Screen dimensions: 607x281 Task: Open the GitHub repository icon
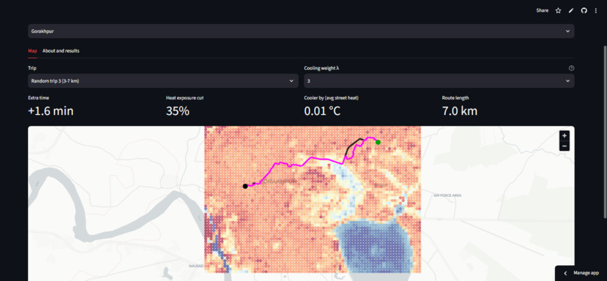click(x=584, y=11)
